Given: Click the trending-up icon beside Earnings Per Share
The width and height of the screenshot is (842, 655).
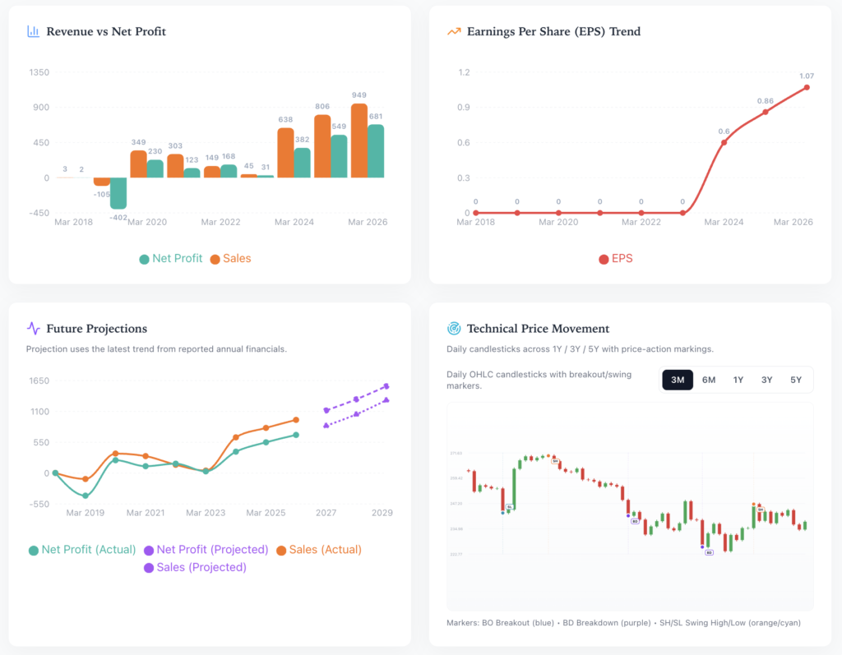Looking at the screenshot, I should tap(454, 31).
